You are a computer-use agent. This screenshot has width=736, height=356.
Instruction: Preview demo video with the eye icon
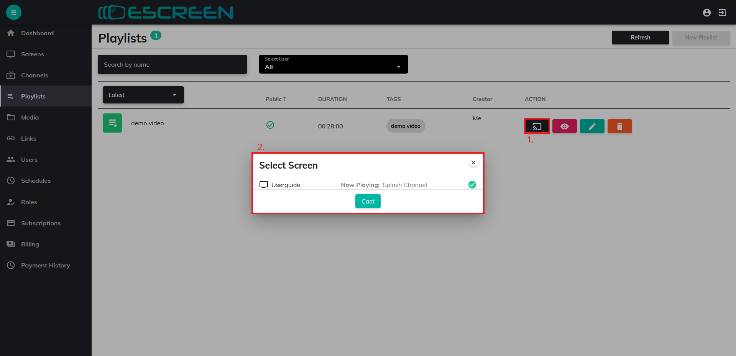point(564,126)
